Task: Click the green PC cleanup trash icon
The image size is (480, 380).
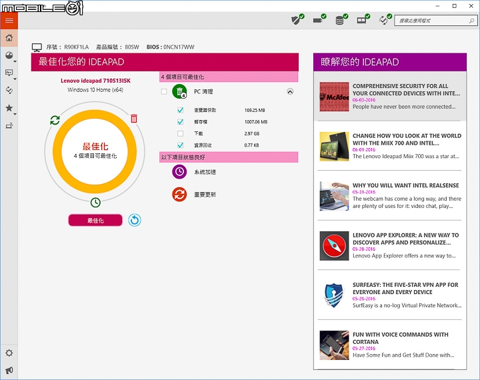Action: pyautogui.click(x=180, y=91)
